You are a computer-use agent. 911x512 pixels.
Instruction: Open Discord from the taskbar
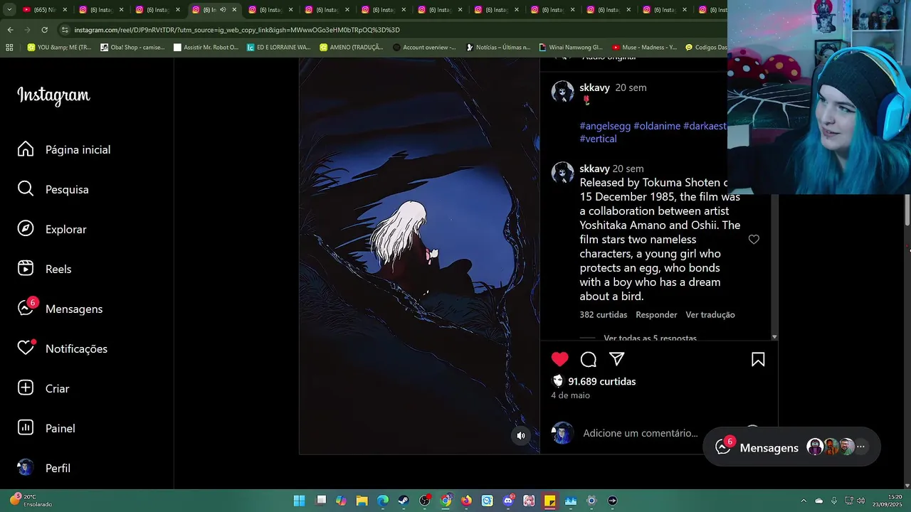click(x=508, y=501)
